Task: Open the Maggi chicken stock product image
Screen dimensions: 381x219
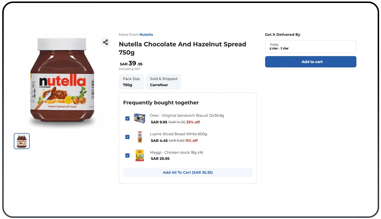Action: point(140,155)
